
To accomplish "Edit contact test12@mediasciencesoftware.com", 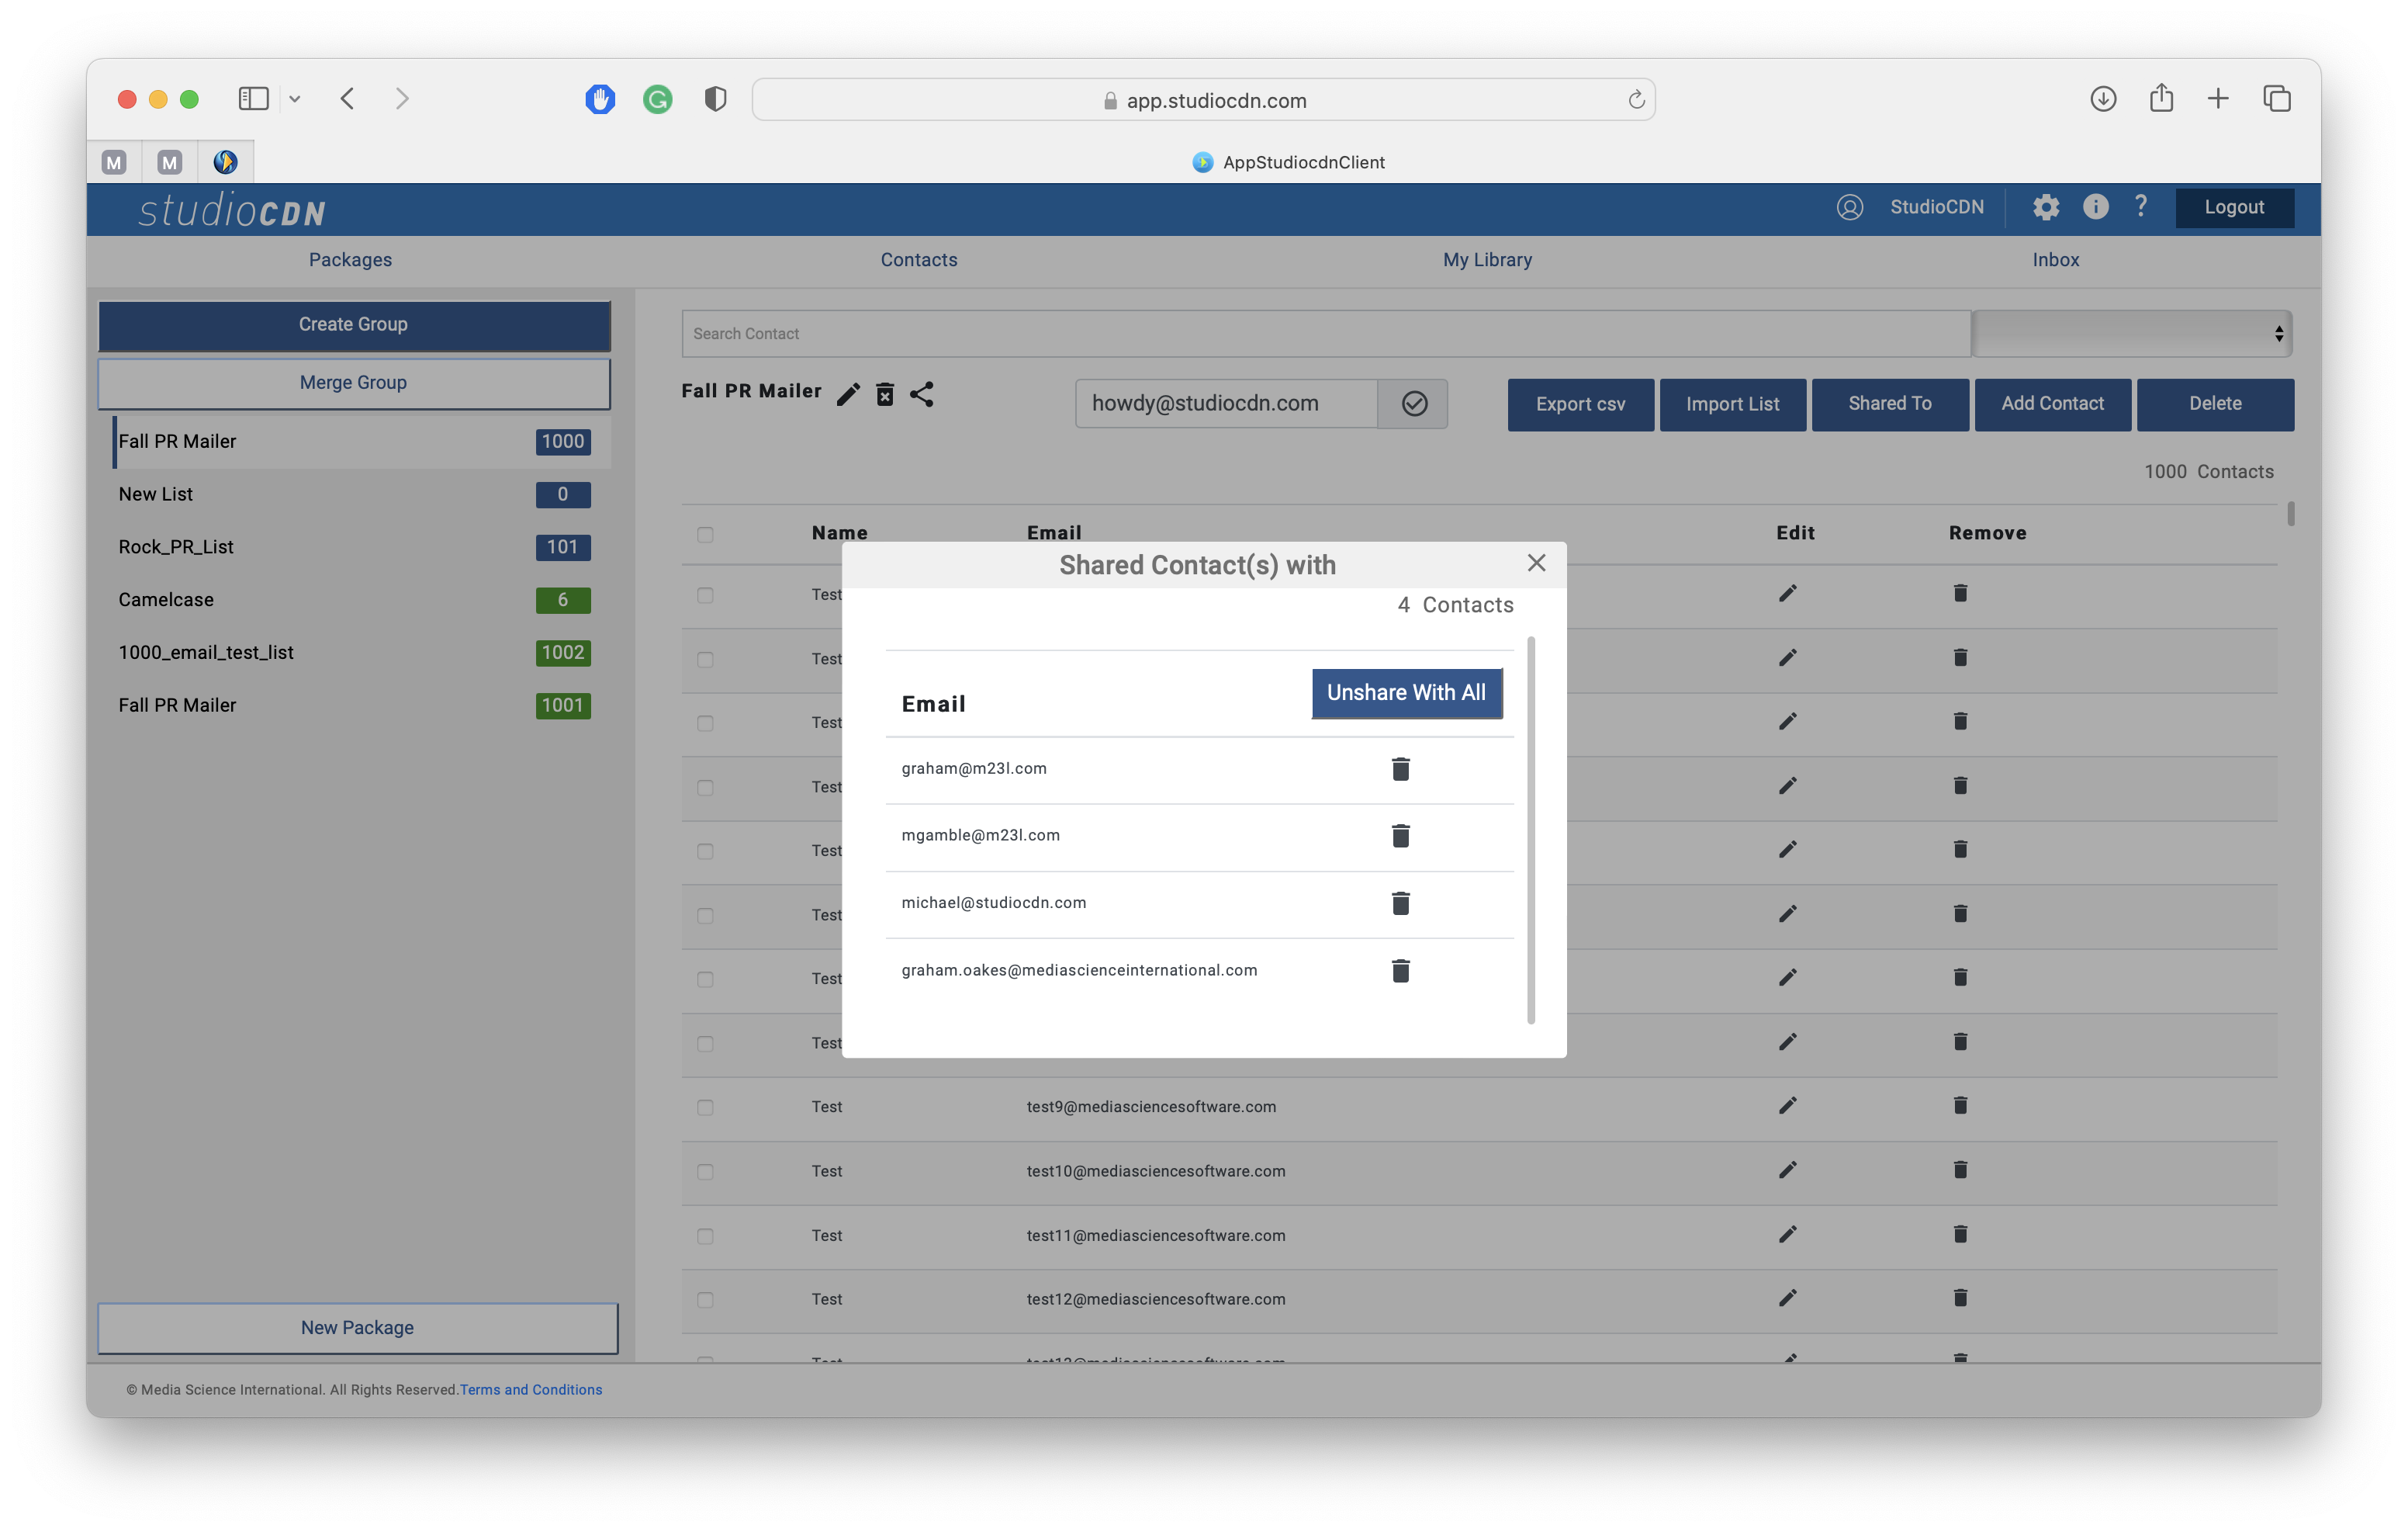I will tap(1787, 1298).
